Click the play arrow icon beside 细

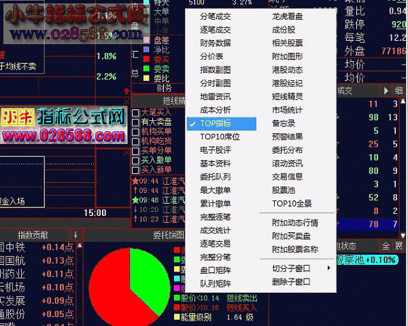point(386,90)
